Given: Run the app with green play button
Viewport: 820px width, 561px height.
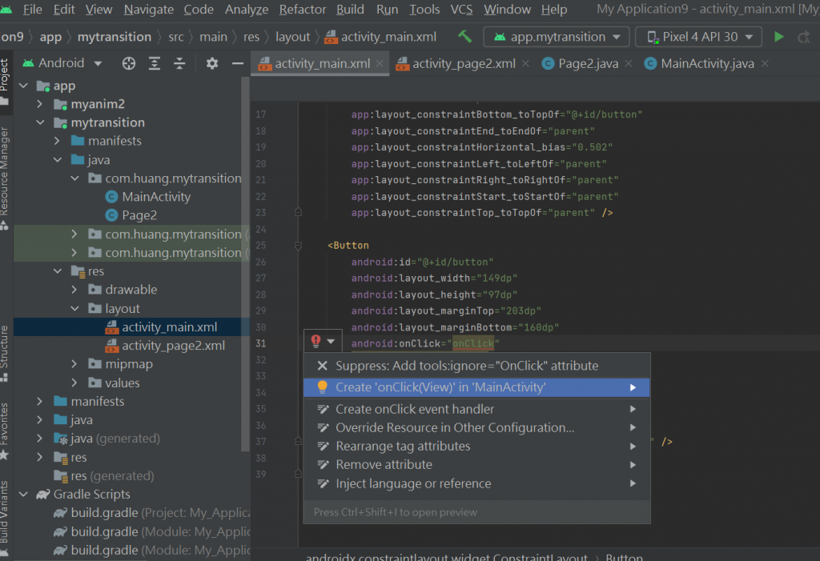Looking at the screenshot, I should 778,37.
